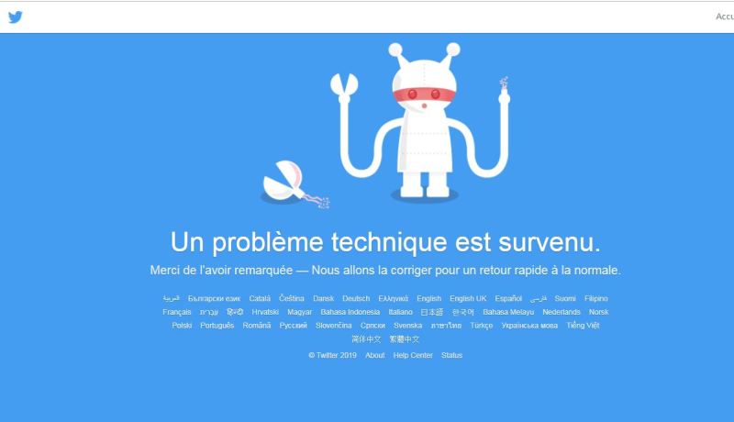Select Polski language link
The height and width of the screenshot is (422, 734).
pyautogui.click(x=182, y=326)
